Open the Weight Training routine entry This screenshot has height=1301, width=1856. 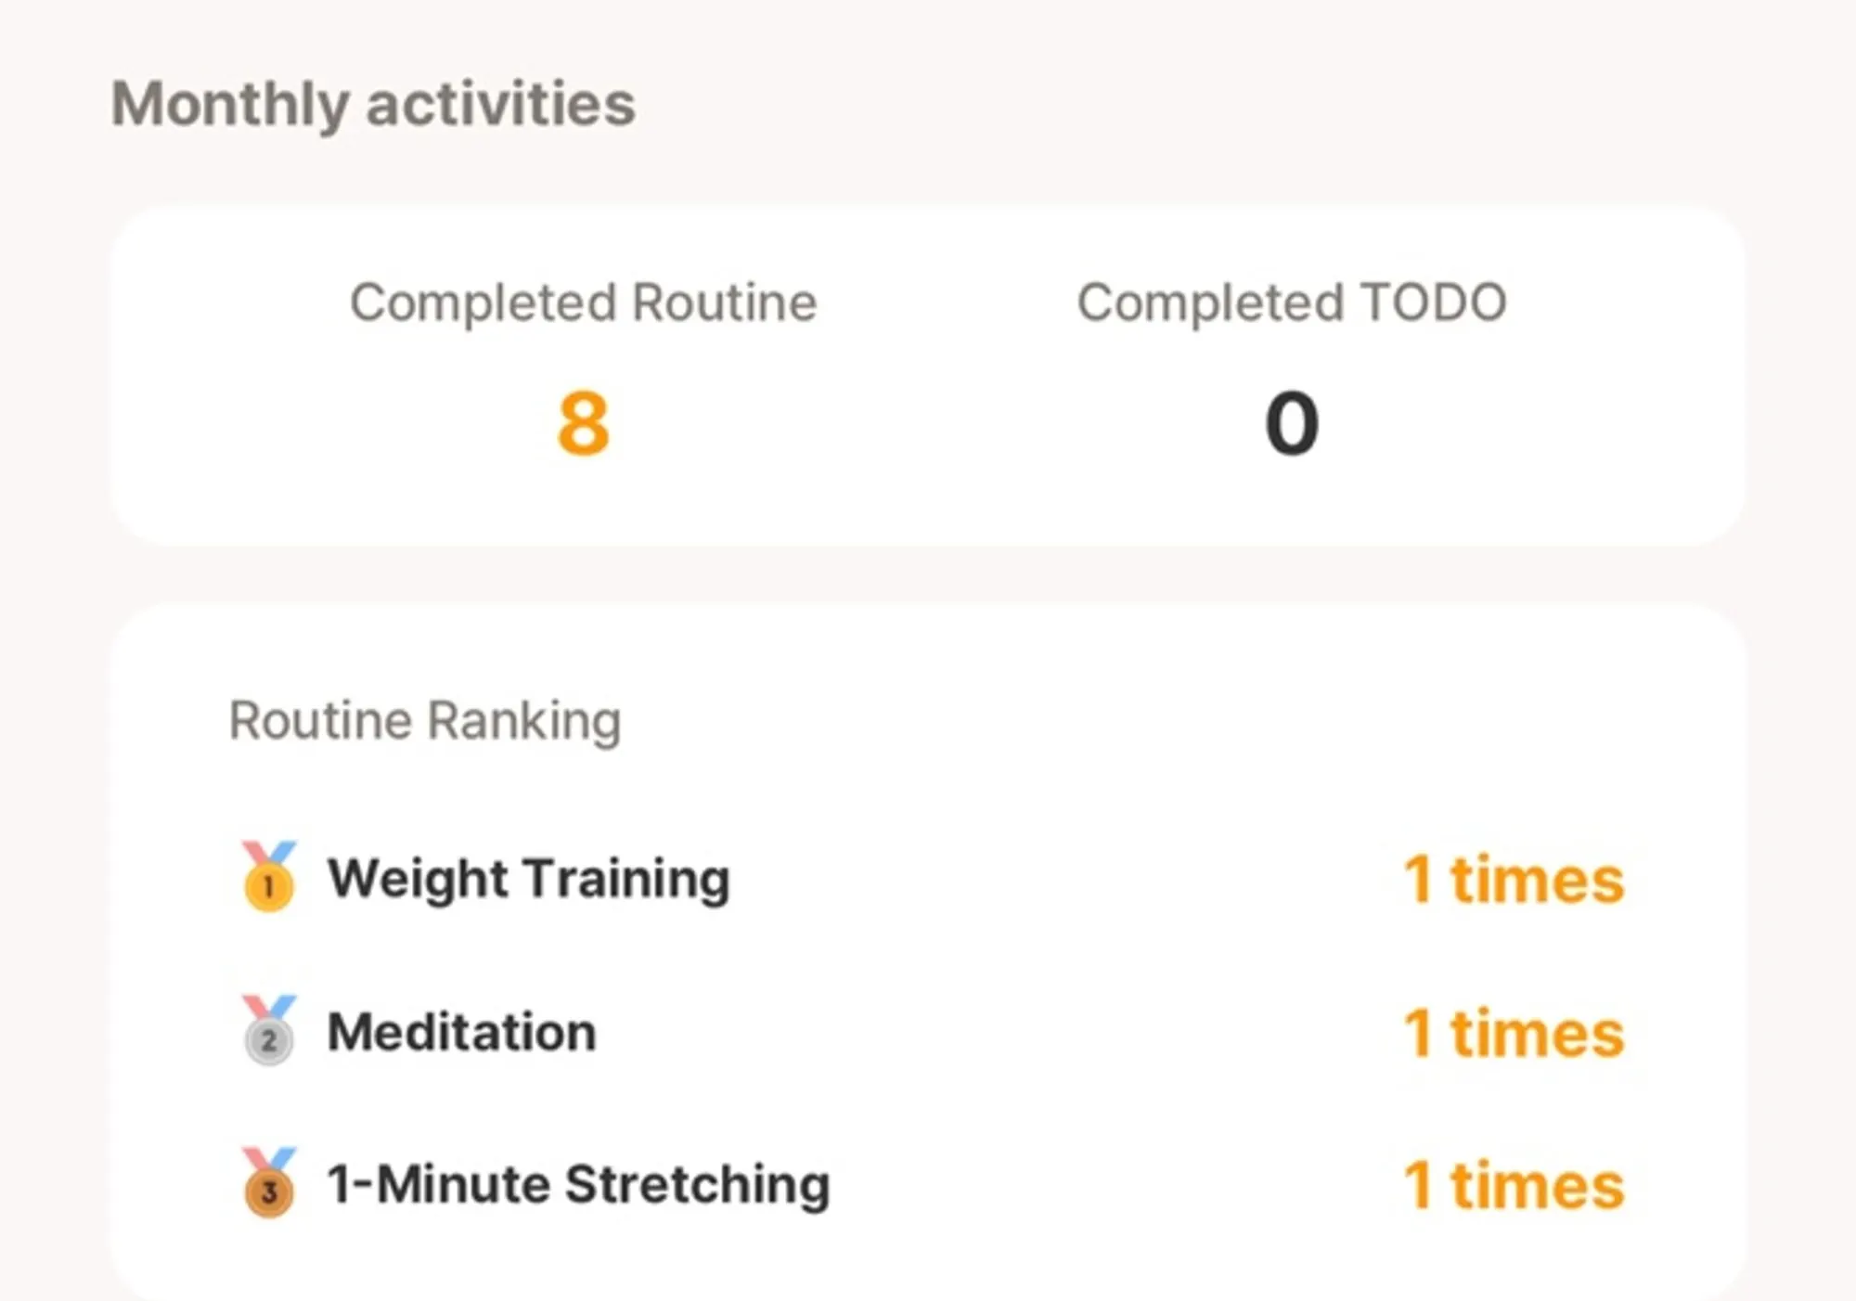point(528,878)
